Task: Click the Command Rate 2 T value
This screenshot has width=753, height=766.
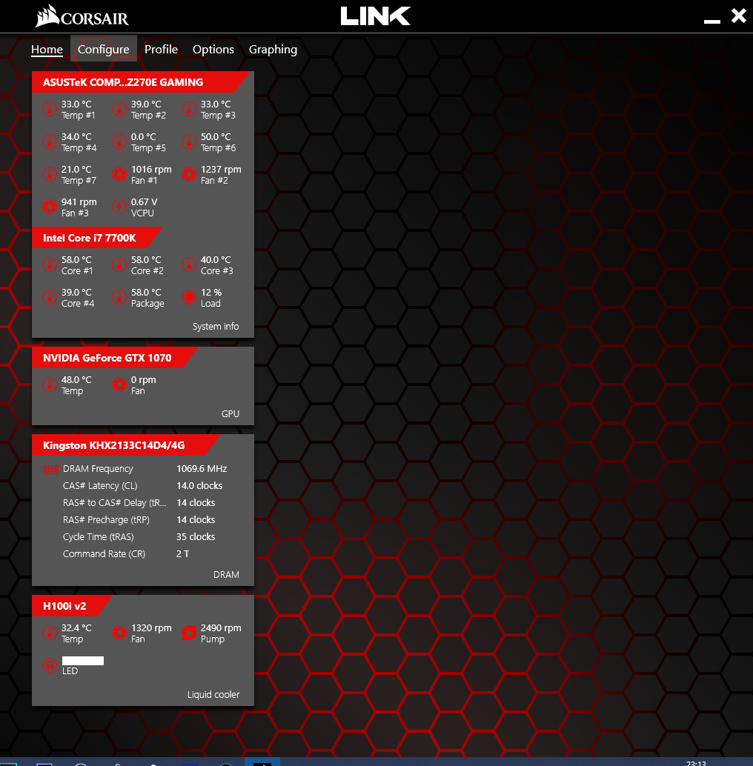Action: pos(183,553)
